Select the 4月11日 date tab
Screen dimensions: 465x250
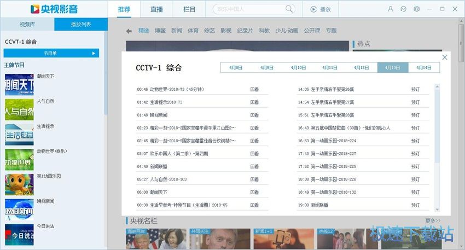(330, 68)
